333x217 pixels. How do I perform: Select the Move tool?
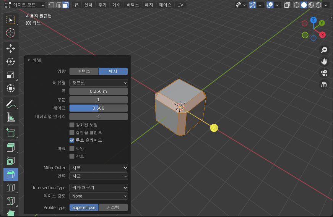point(11,49)
